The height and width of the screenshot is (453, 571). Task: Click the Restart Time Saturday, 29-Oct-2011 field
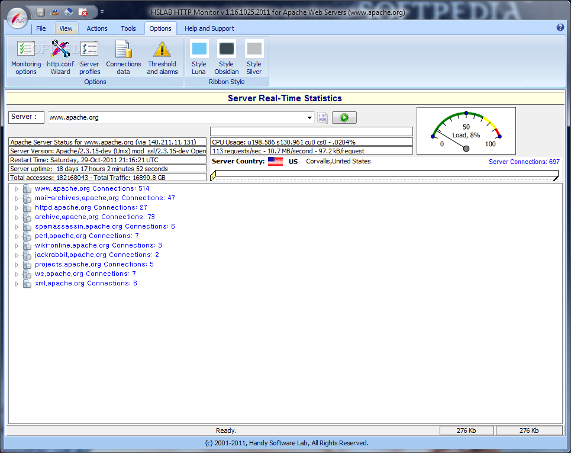[x=108, y=160]
